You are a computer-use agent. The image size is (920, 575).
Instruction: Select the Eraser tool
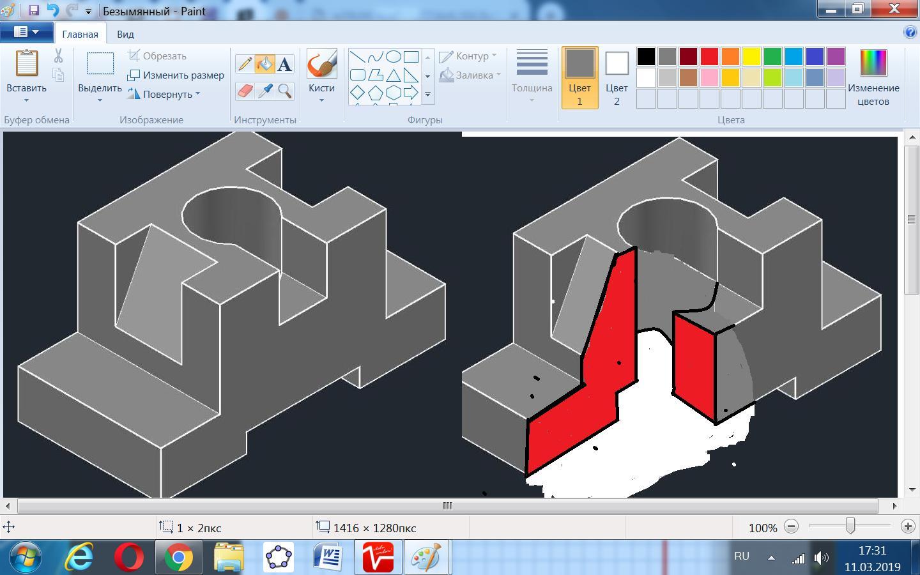tap(245, 91)
